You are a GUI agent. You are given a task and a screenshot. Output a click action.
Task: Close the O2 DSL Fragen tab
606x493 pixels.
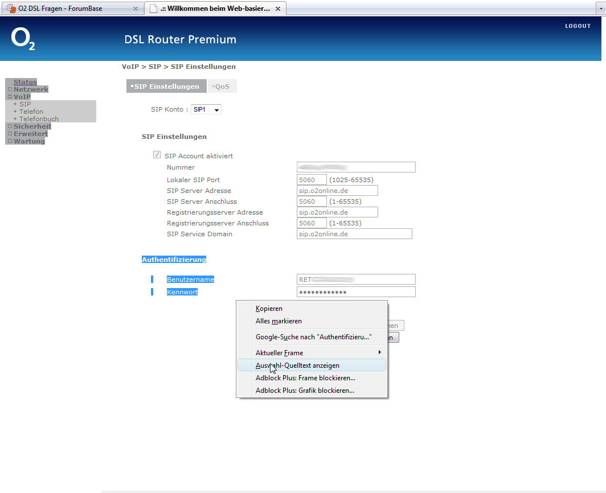(136, 9)
